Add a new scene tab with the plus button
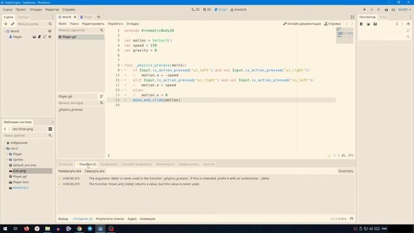Viewport: 414px width, 233px height. point(99,17)
